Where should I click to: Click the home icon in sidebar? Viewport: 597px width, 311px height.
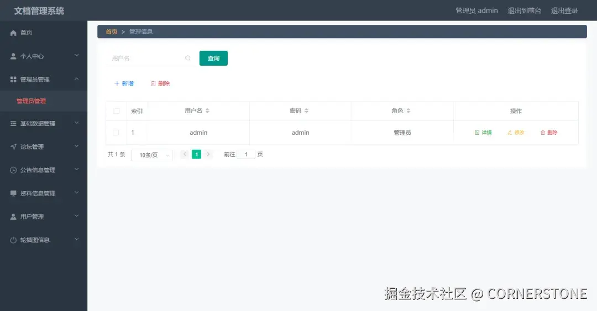[13, 33]
